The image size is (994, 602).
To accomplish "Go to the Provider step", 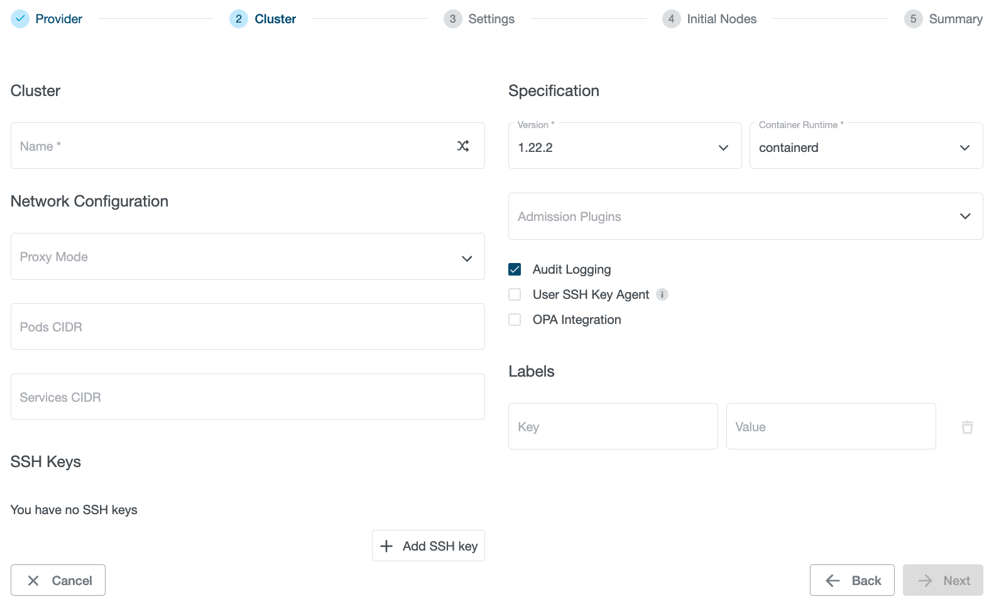I will point(58,19).
